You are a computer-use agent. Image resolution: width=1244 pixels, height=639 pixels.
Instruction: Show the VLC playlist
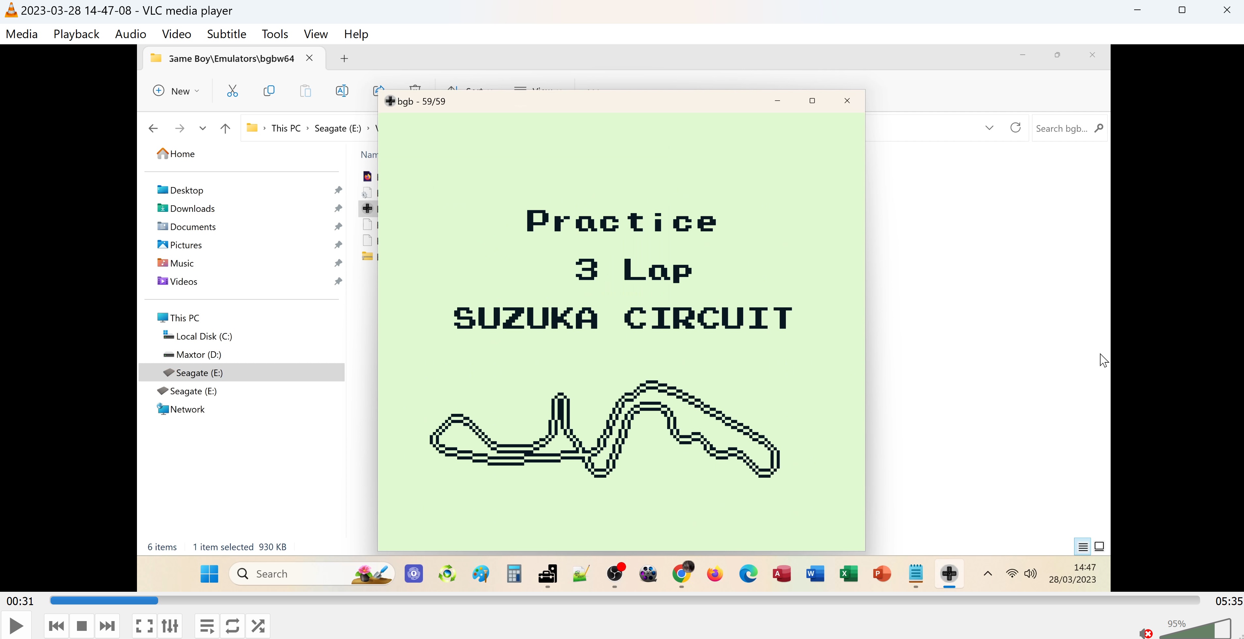207,626
